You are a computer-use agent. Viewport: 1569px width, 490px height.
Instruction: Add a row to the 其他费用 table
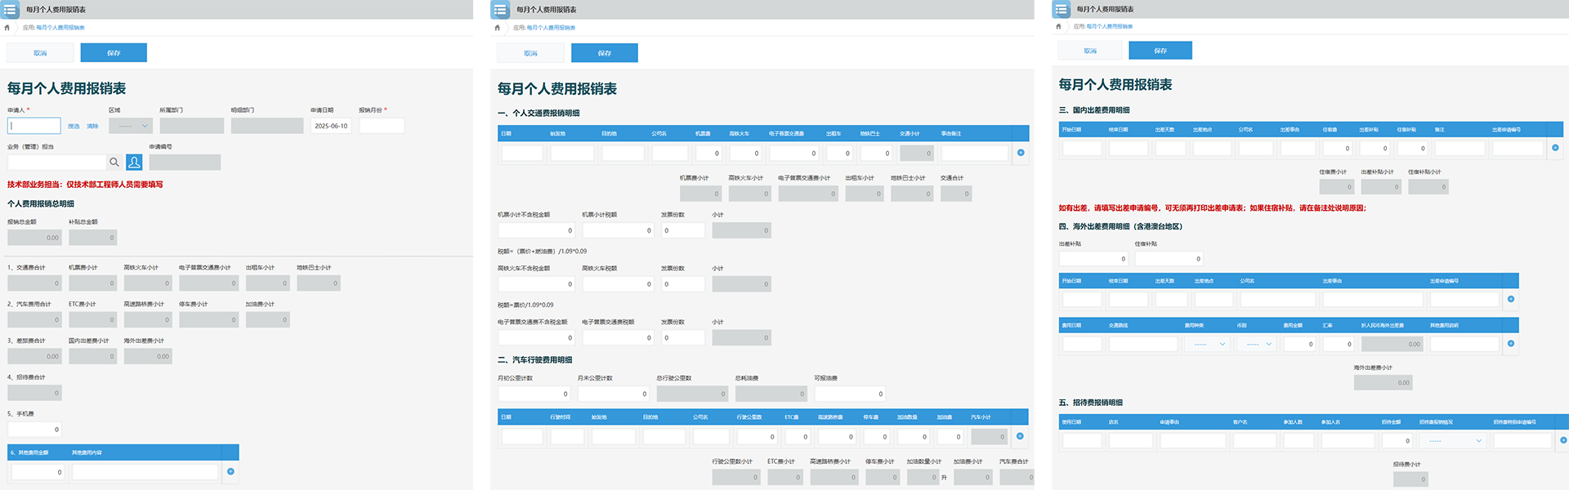pyautogui.click(x=230, y=471)
